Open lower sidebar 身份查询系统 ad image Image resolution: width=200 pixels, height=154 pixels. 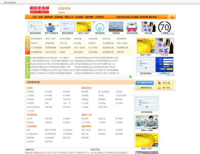point(147,104)
